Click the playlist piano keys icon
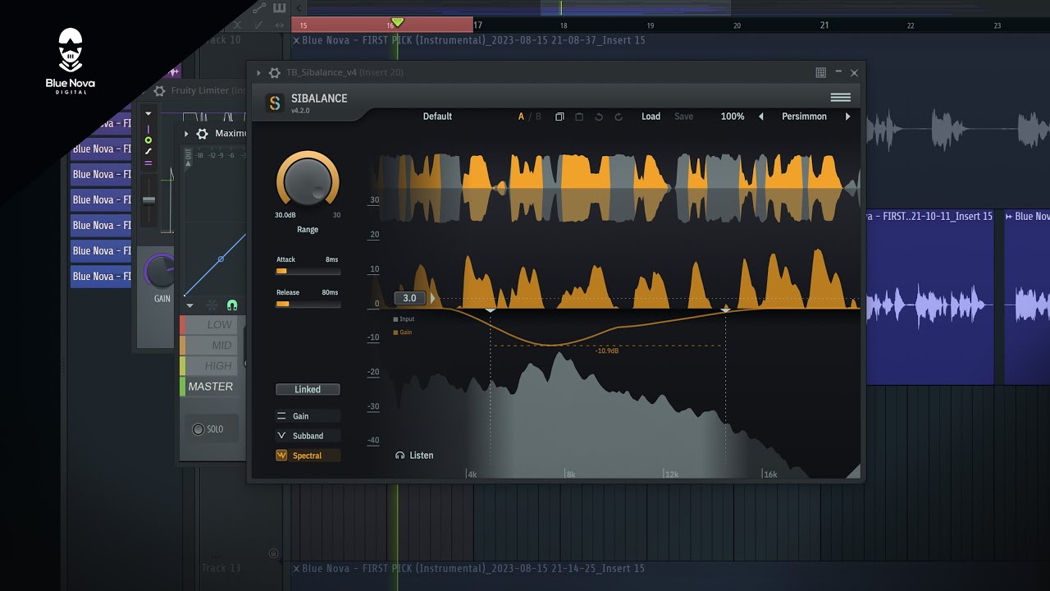 [x=280, y=9]
